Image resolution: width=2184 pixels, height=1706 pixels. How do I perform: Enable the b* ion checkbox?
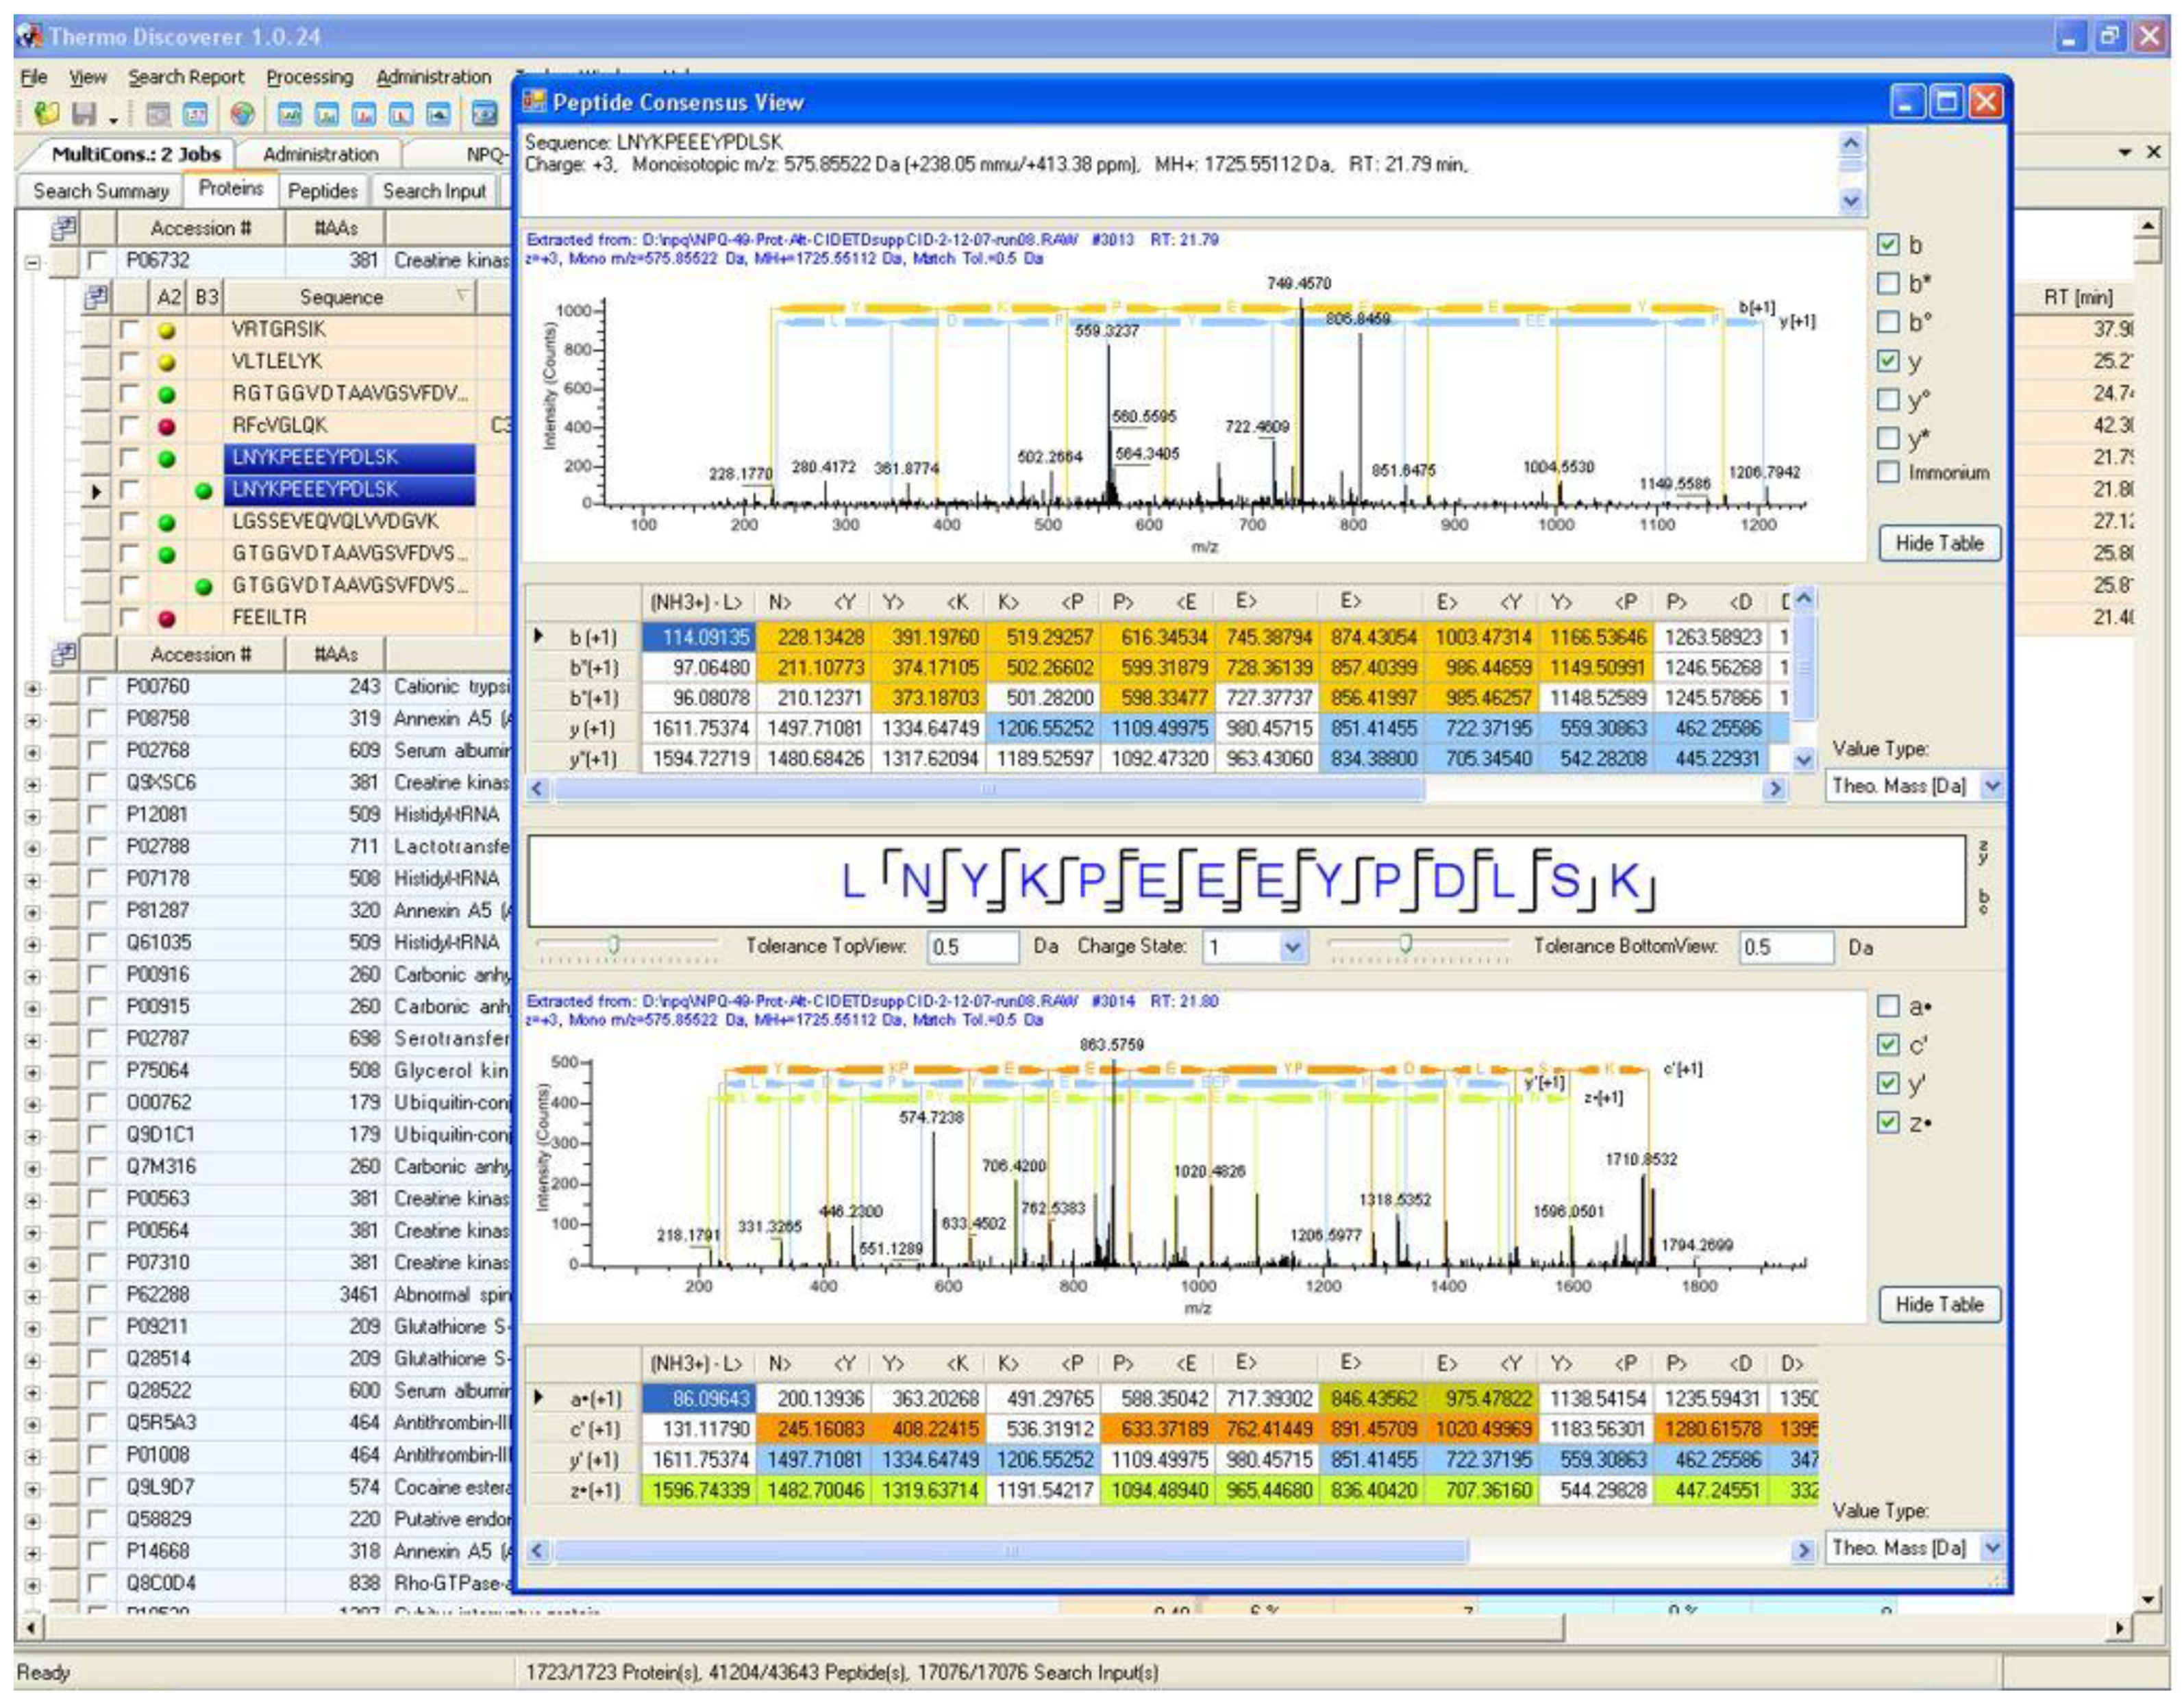1887,284
